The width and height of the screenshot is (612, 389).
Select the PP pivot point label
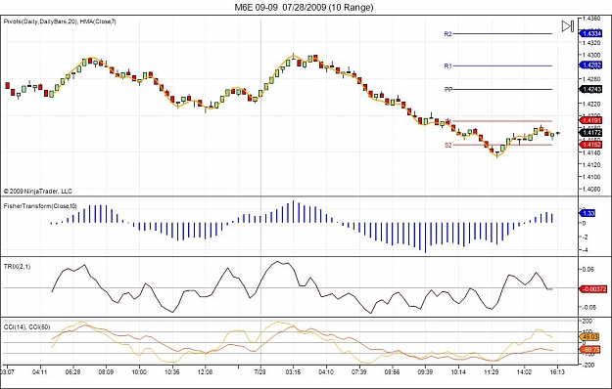pos(448,90)
